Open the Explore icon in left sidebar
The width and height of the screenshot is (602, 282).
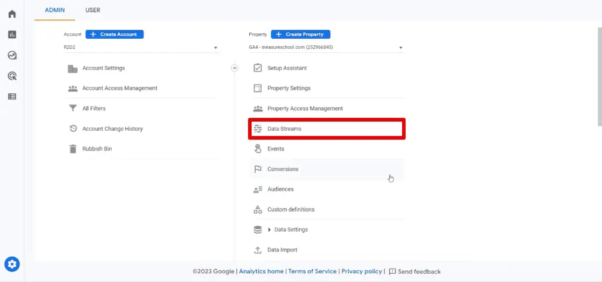point(12,55)
